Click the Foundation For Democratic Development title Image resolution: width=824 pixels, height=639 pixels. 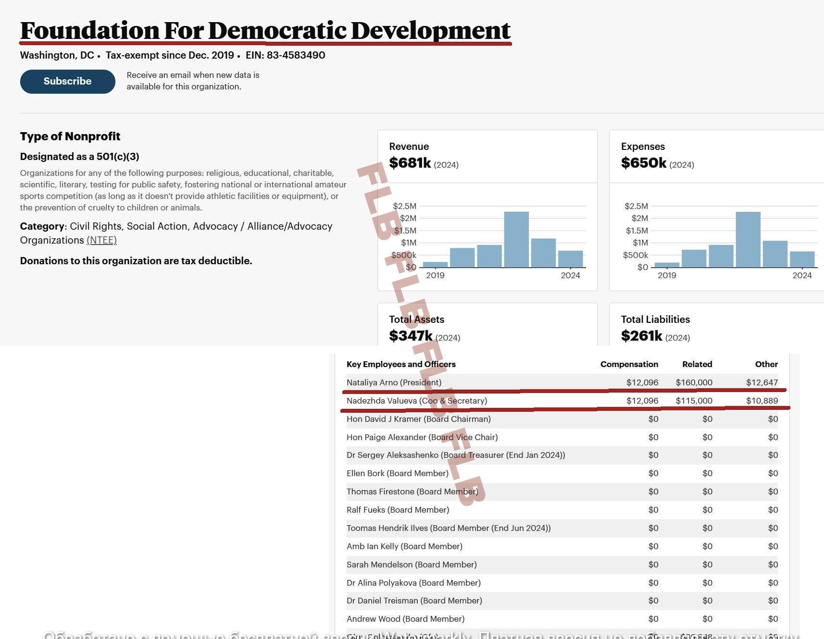coord(265,31)
